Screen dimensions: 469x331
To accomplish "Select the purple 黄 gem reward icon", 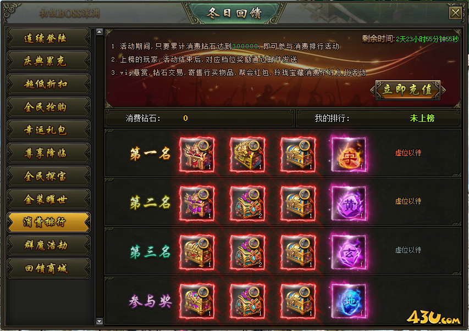I will (x=349, y=204).
